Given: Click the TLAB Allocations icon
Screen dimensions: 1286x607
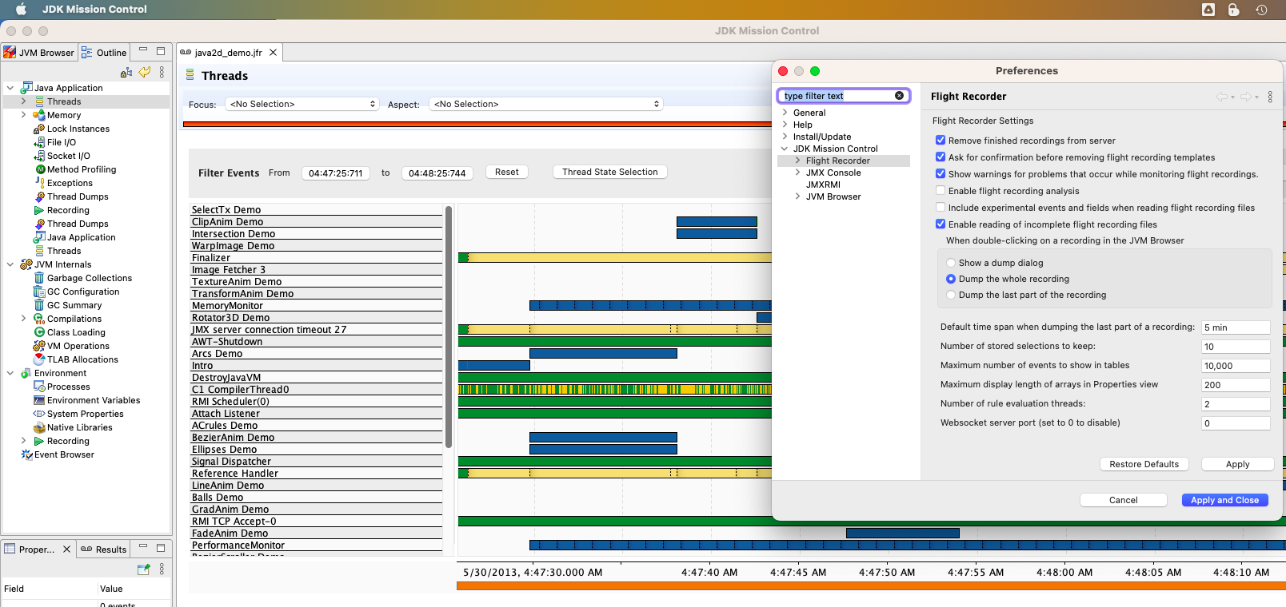Looking at the screenshot, I should click(39, 359).
